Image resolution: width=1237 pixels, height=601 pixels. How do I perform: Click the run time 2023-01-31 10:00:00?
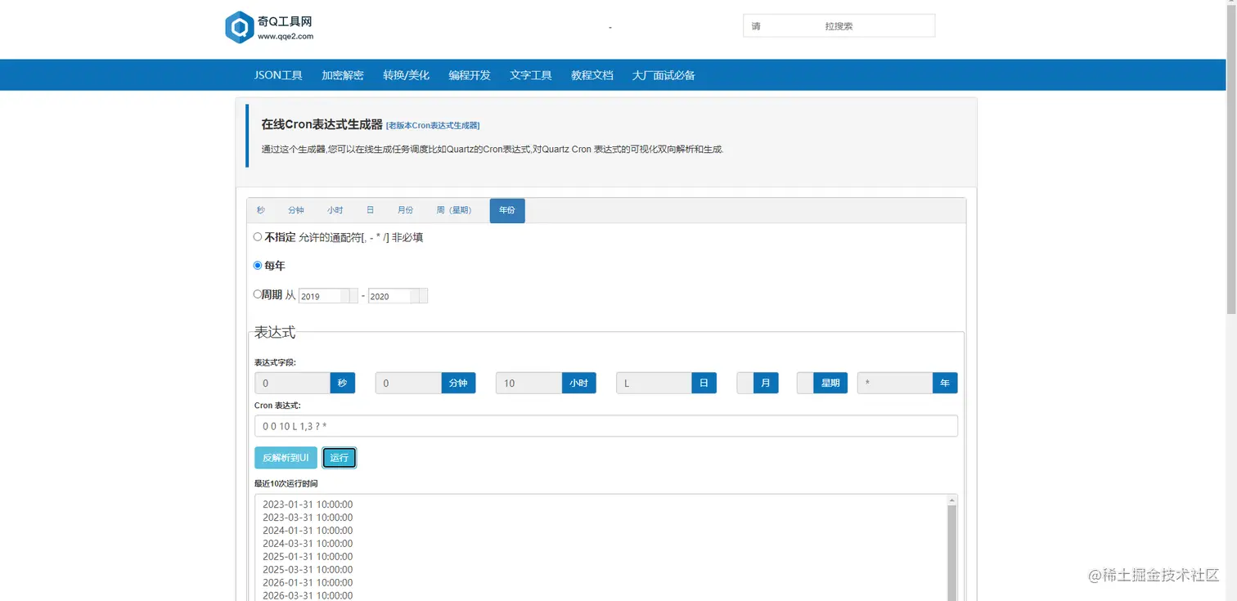(x=308, y=505)
